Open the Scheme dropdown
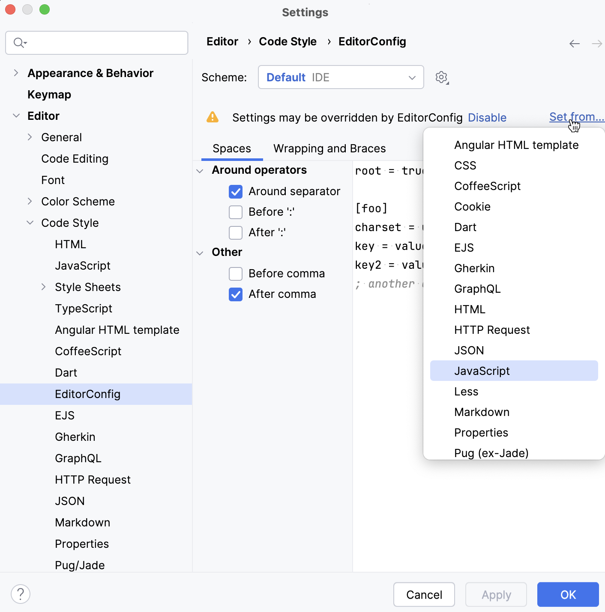The width and height of the screenshot is (605, 612). [x=341, y=77]
